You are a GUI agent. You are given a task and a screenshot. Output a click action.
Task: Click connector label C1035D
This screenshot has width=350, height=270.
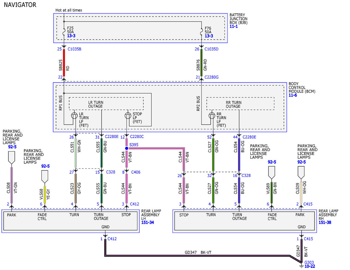pyautogui.click(x=211, y=49)
